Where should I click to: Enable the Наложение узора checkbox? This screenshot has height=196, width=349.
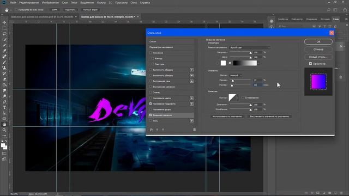(151, 109)
